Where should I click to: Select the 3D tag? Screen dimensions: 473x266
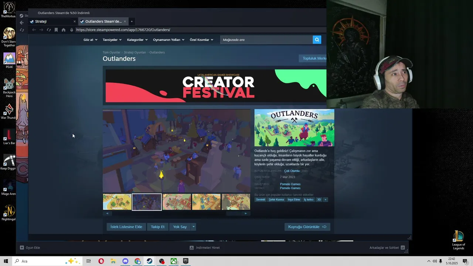coord(319,199)
